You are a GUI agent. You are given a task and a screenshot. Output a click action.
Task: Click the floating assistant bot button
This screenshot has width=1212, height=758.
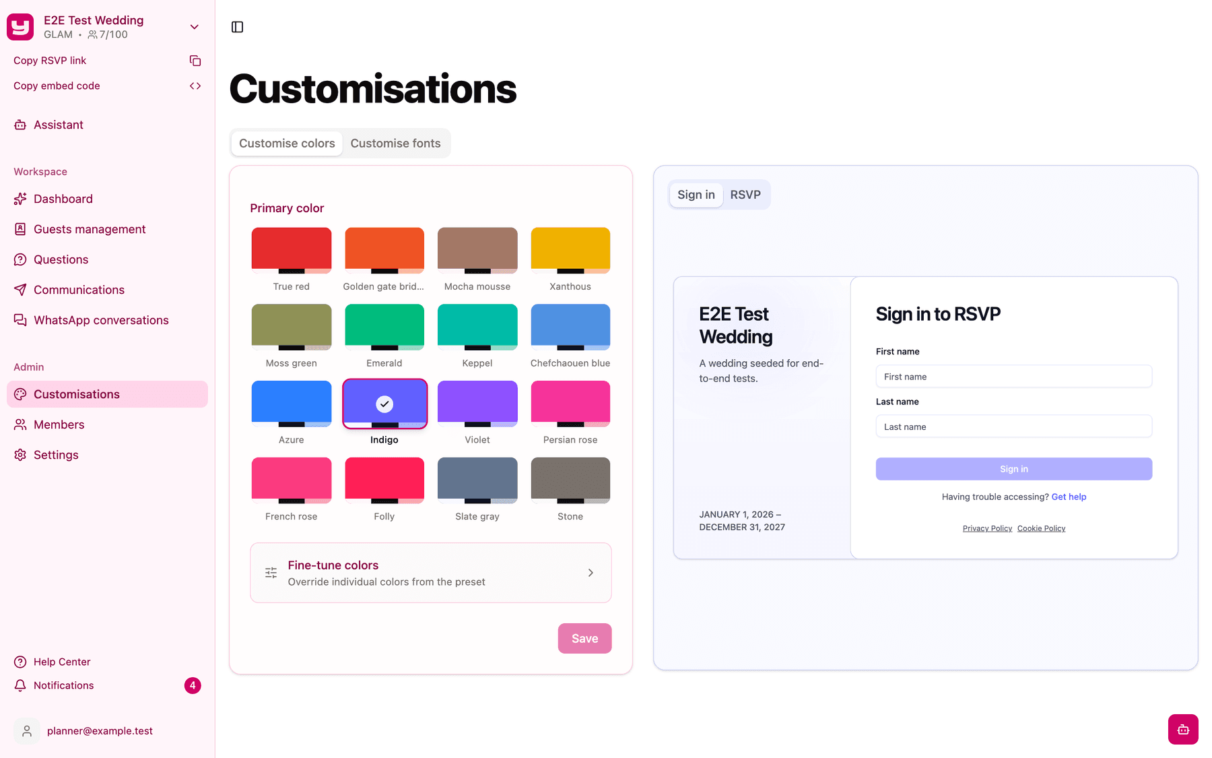tap(1183, 729)
